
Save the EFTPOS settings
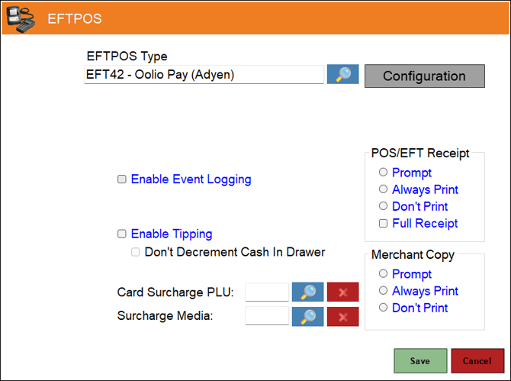tap(420, 361)
